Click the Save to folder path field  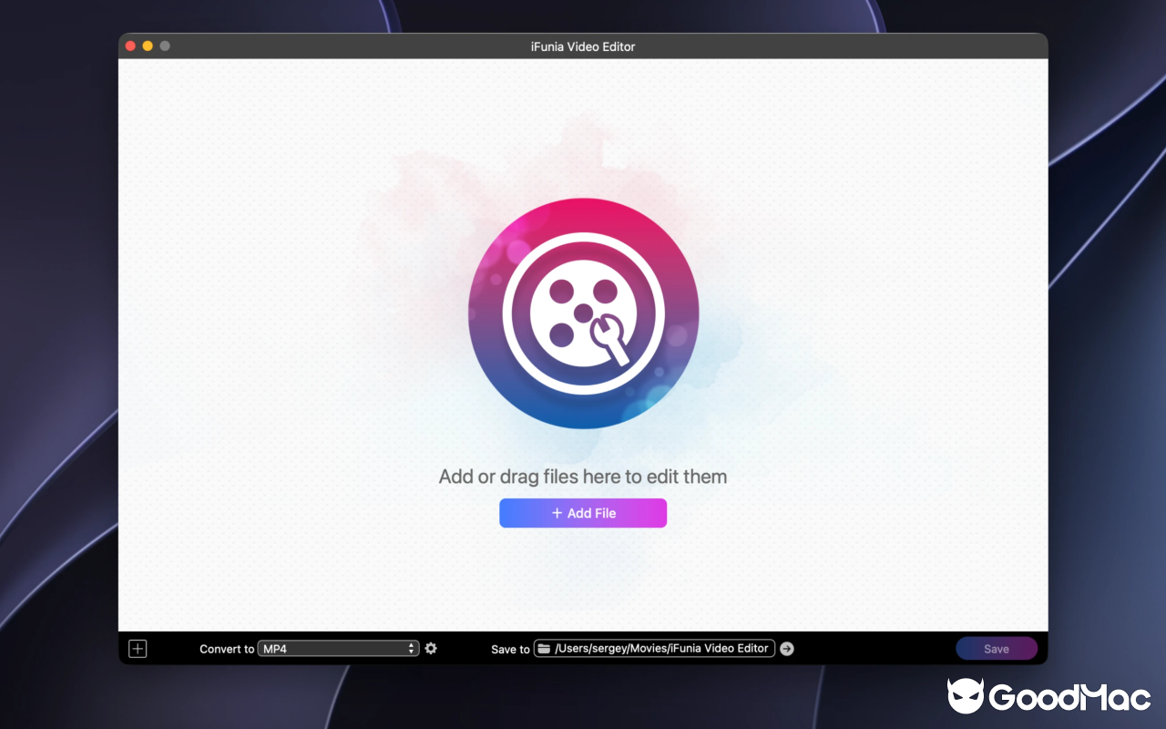coord(654,649)
